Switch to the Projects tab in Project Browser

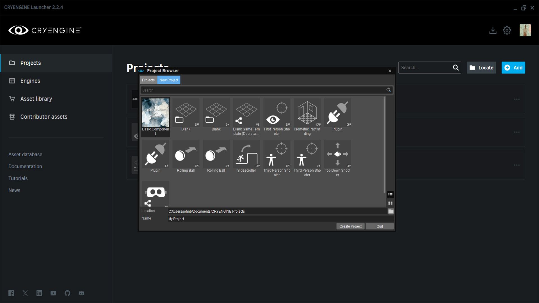(148, 80)
